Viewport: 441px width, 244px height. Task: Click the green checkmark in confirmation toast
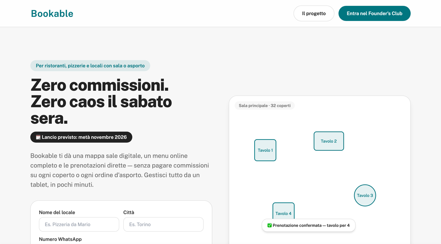click(269, 225)
